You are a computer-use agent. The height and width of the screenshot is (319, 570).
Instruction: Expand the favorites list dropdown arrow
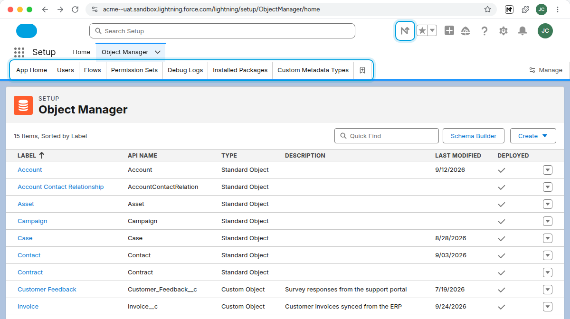coord(432,31)
